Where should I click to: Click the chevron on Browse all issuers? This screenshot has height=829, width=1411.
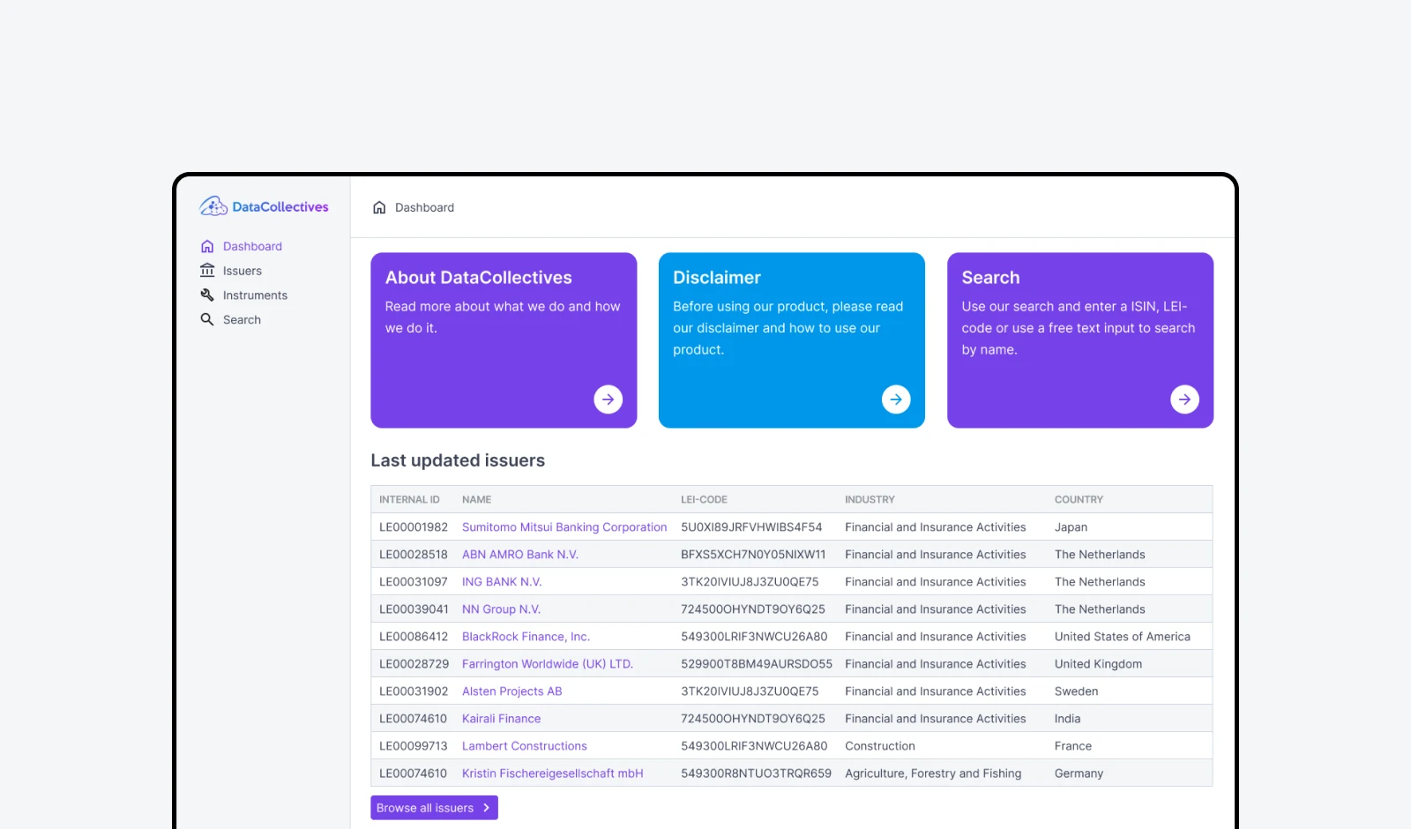point(486,808)
